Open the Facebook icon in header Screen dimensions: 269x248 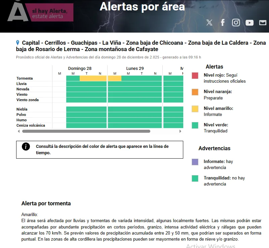pos(223,23)
